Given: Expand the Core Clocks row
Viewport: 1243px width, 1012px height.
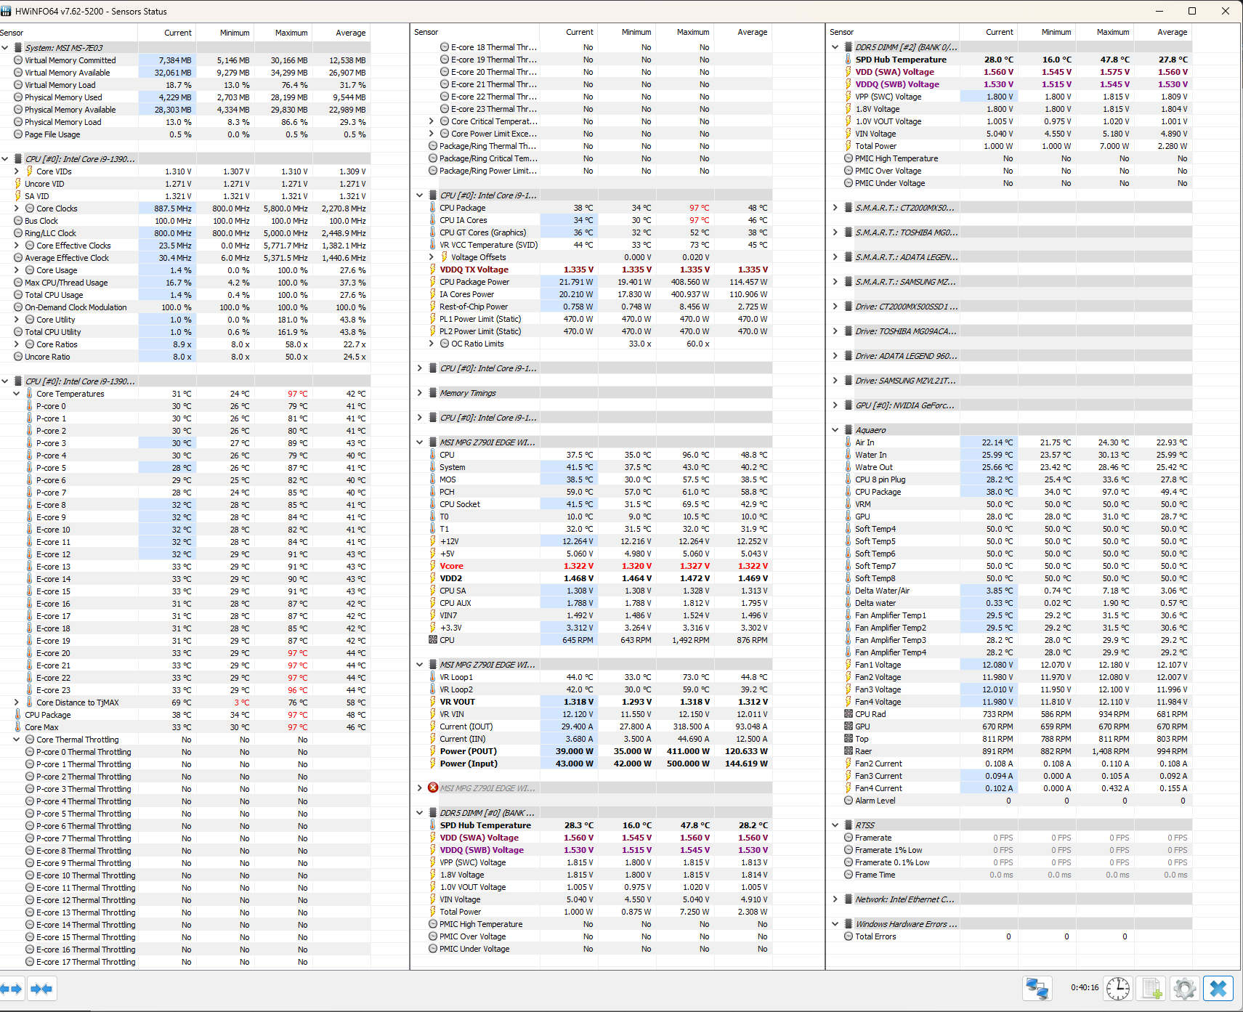Looking at the screenshot, I should click(x=17, y=209).
